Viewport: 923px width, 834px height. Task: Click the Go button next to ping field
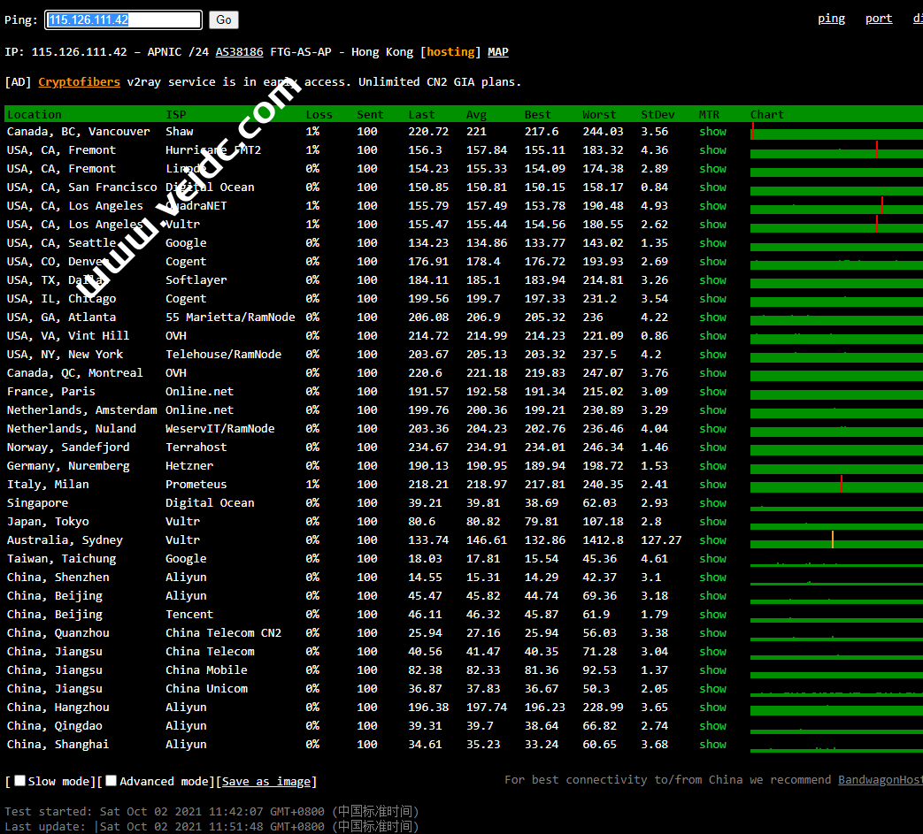click(224, 19)
